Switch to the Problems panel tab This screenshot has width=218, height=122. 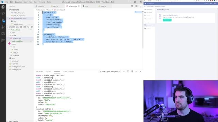click(40, 72)
